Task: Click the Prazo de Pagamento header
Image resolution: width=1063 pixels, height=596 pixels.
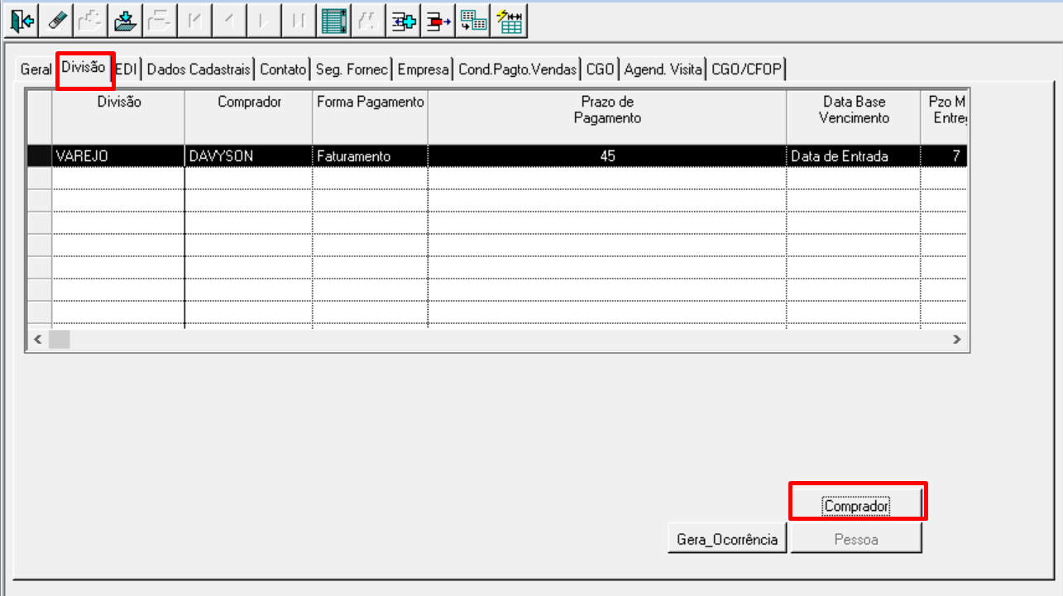Action: (607, 117)
